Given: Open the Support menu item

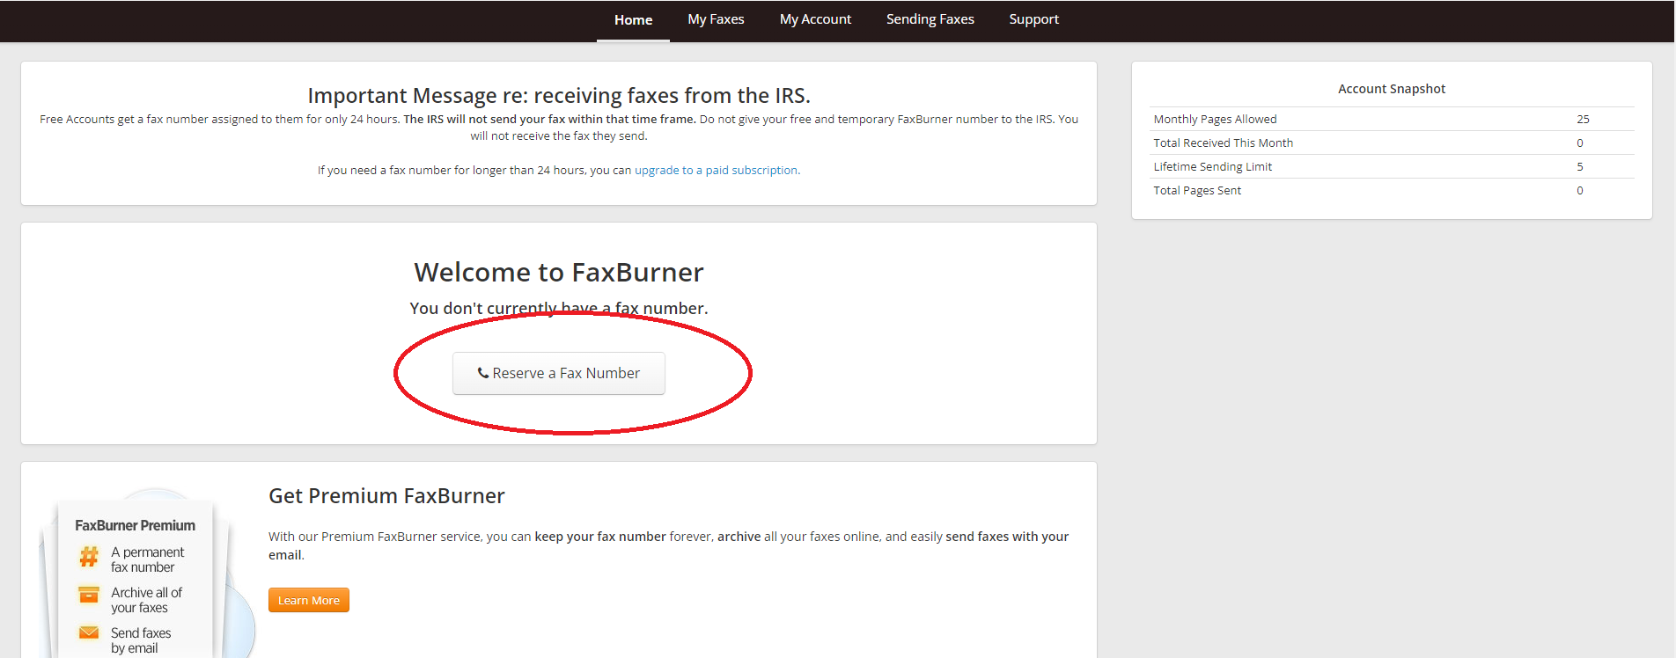Looking at the screenshot, I should point(1033,19).
